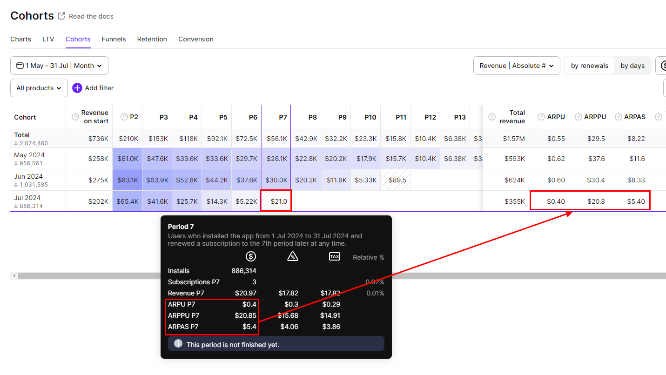Click the Cohort column header

pos(25,117)
